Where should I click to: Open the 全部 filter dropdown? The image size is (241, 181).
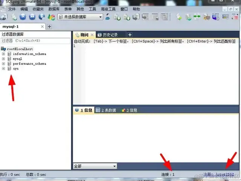(95, 166)
